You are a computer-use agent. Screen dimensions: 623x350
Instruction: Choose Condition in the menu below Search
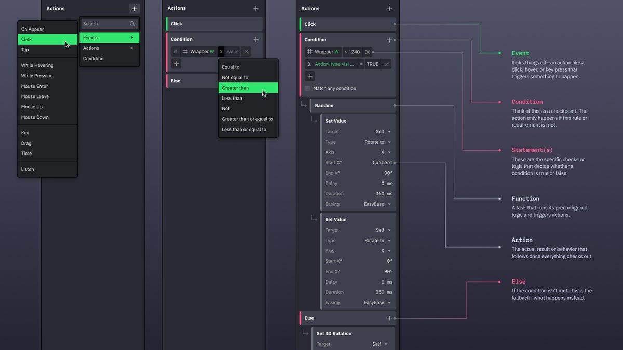click(110, 59)
